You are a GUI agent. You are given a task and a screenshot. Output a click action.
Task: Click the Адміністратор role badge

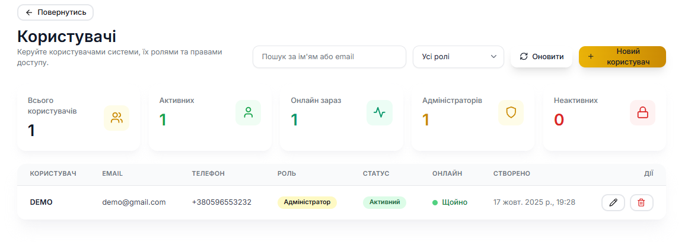[x=307, y=202]
